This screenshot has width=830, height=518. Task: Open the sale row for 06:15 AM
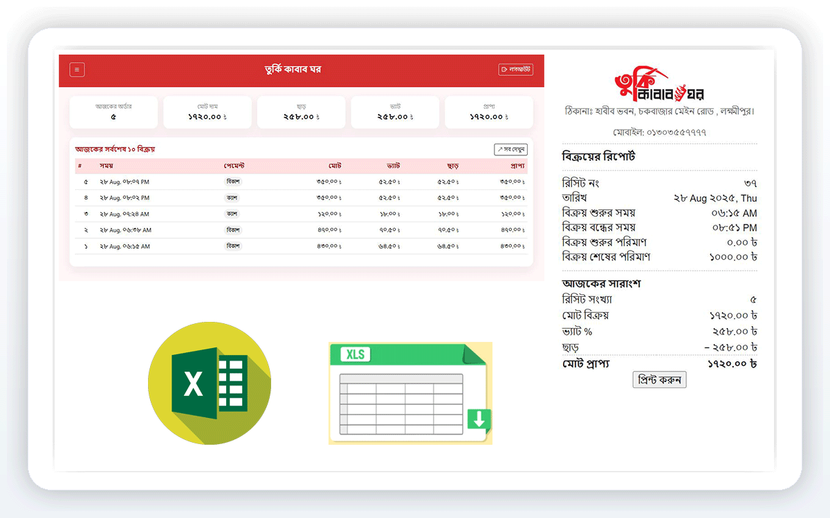[x=301, y=246]
